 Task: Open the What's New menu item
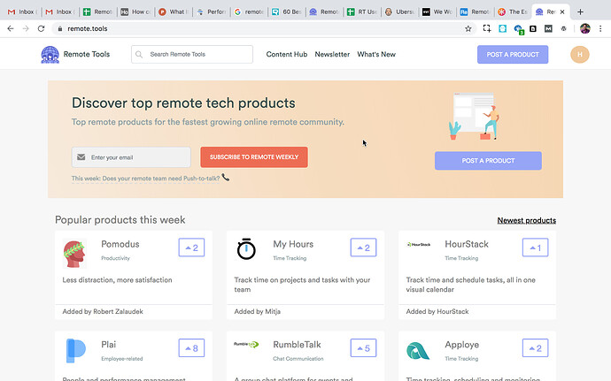376,55
